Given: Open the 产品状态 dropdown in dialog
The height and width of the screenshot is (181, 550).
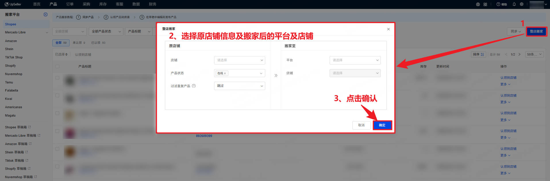Looking at the screenshot, I should 239,73.
